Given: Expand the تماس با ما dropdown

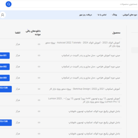Looking at the screenshot, I should [x=101, y=15].
